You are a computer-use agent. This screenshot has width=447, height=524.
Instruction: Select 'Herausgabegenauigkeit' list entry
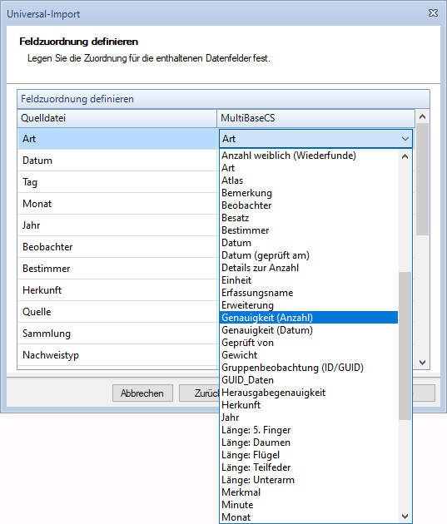pos(309,393)
